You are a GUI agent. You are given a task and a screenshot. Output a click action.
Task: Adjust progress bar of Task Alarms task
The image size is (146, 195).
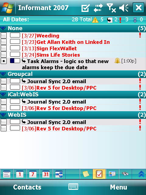coord(15,61)
